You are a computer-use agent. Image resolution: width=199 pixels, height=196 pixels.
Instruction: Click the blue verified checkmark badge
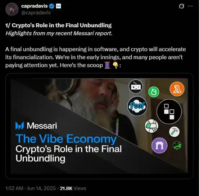pos(52,6)
